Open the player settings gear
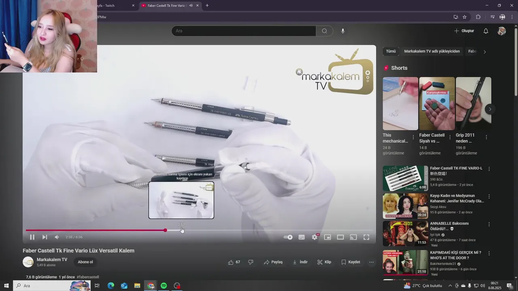518x291 pixels. click(314, 237)
